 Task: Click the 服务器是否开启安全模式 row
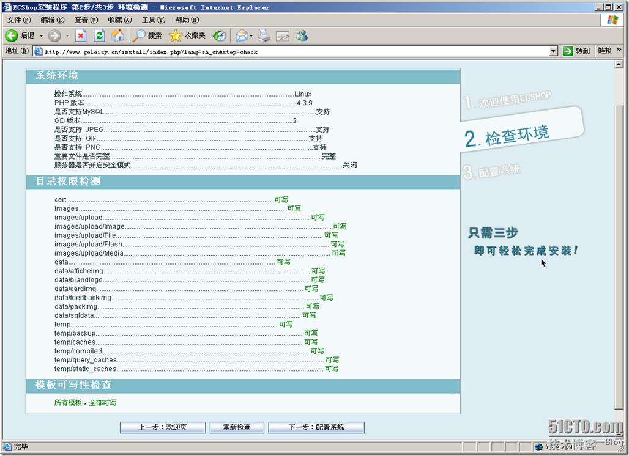(x=206, y=165)
